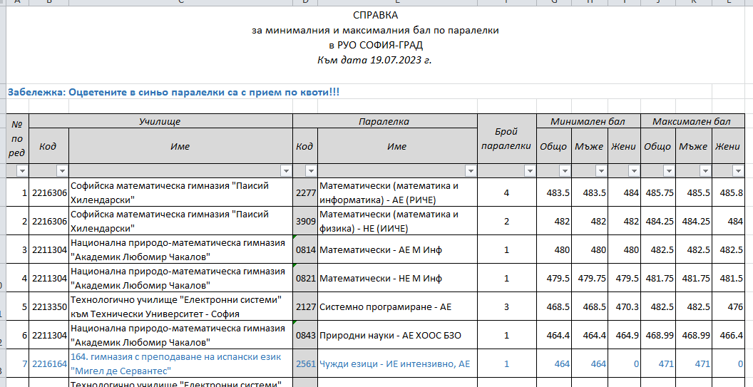Open filter for Минимален бал Общо
Image resolution: width=753 pixels, height=387 pixels.
pos(565,171)
